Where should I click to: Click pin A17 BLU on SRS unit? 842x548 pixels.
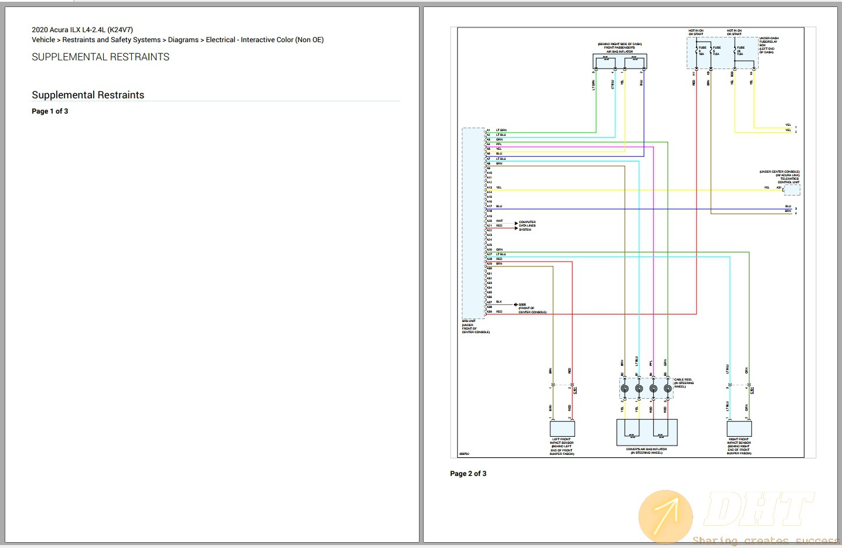pyautogui.click(x=495, y=206)
